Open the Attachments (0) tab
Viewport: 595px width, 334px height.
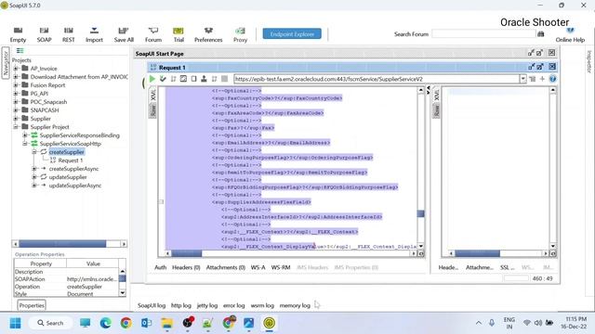click(226, 267)
